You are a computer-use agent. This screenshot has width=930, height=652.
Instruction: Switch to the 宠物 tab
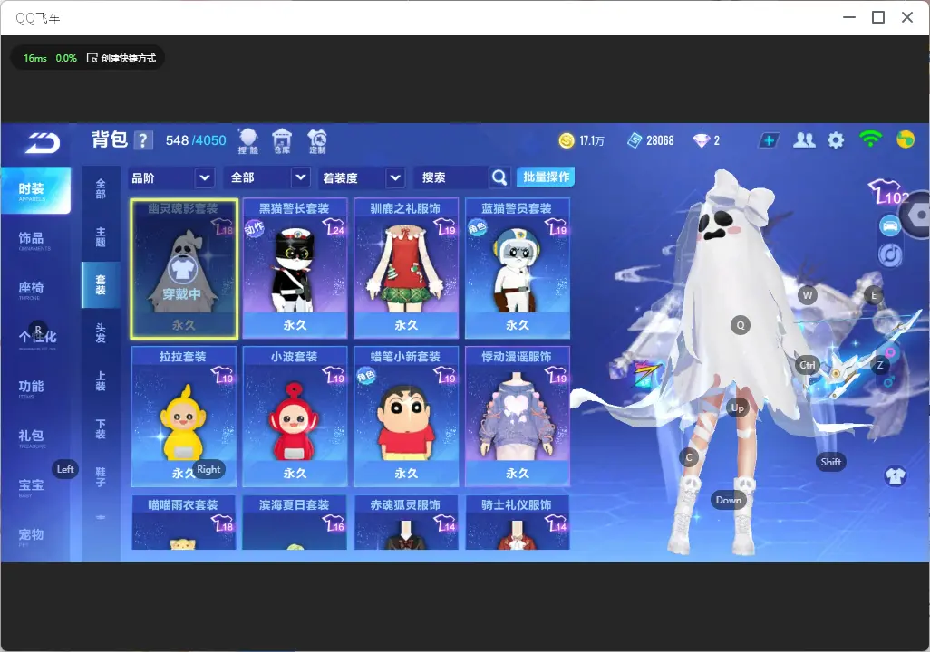pyautogui.click(x=31, y=535)
